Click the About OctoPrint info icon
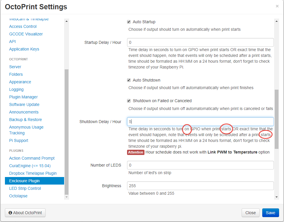Screen dimensions: 284x222 pyautogui.click(x=11, y=213)
